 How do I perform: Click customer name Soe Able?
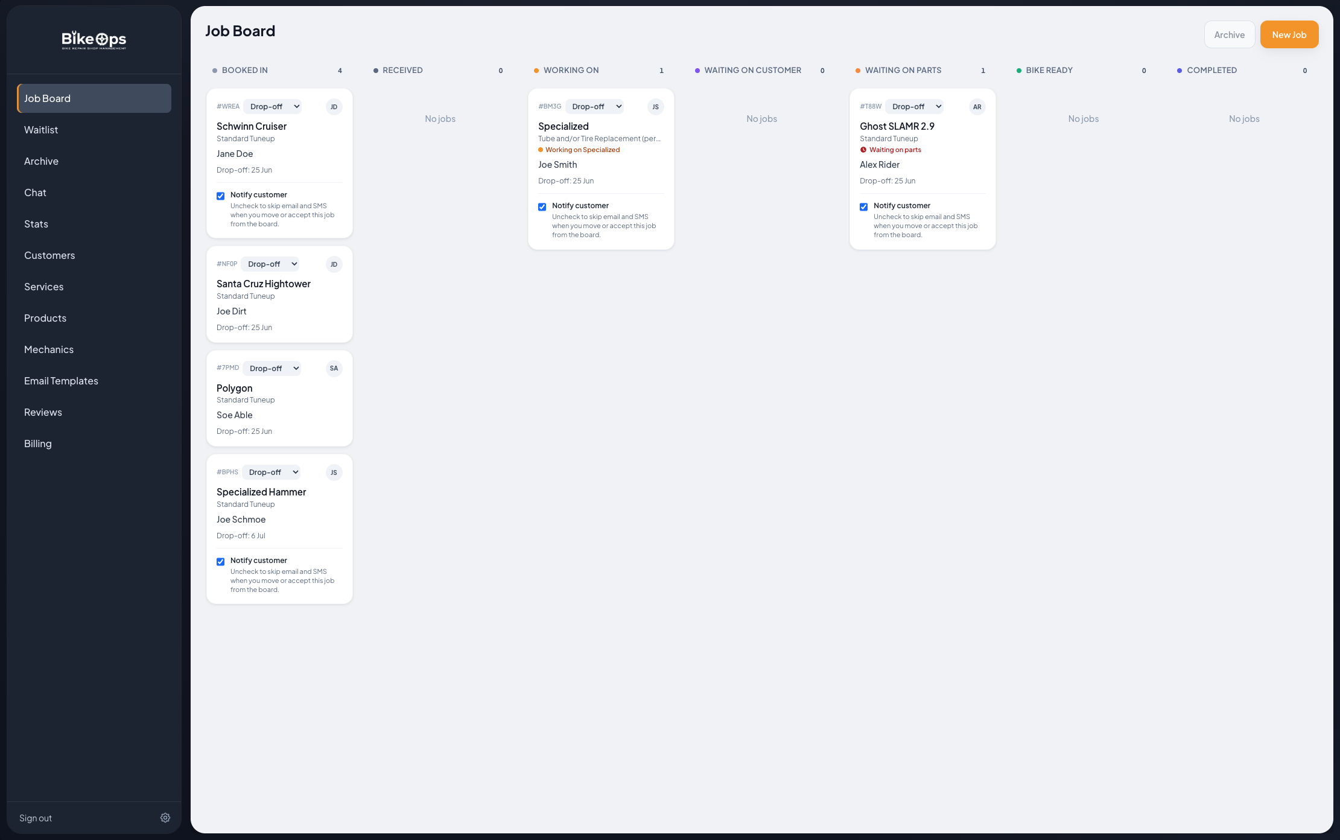pos(235,415)
